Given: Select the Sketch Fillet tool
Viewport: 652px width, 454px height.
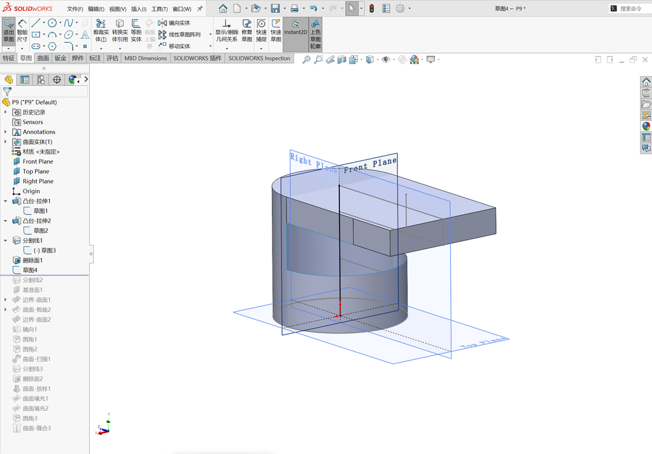Looking at the screenshot, I should pyautogui.click(x=69, y=46).
